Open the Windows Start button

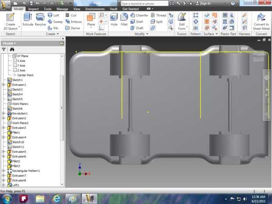click(x=7, y=199)
